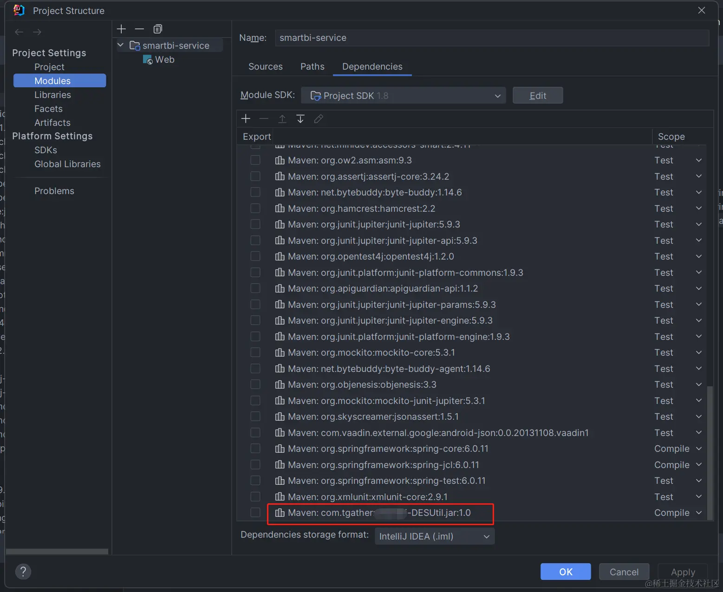Navigate back with the left arrow
This screenshot has height=592, width=723.
19,32
